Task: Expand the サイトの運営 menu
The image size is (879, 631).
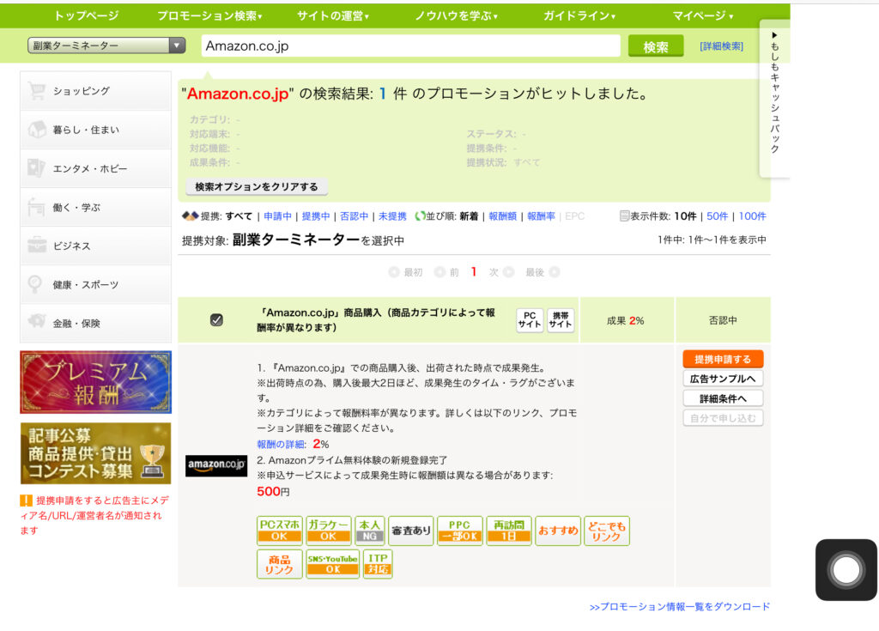Action: [333, 15]
